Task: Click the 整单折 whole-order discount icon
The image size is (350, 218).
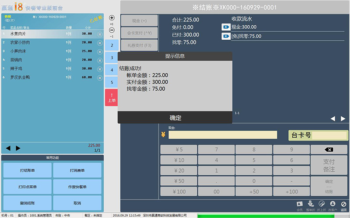Action: (311, 204)
